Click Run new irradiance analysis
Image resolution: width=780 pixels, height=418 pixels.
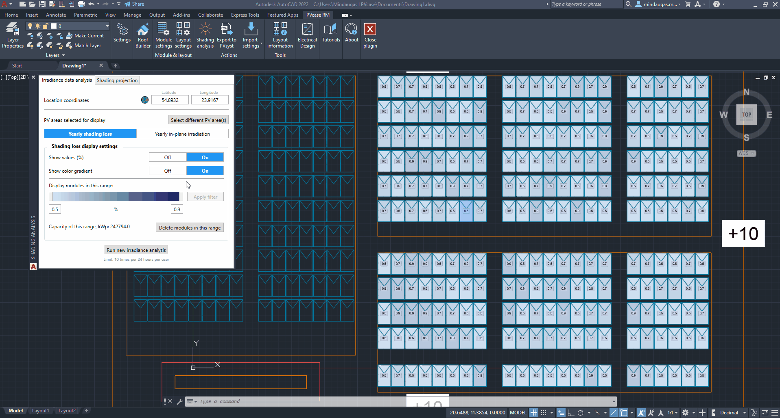[x=136, y=250]
